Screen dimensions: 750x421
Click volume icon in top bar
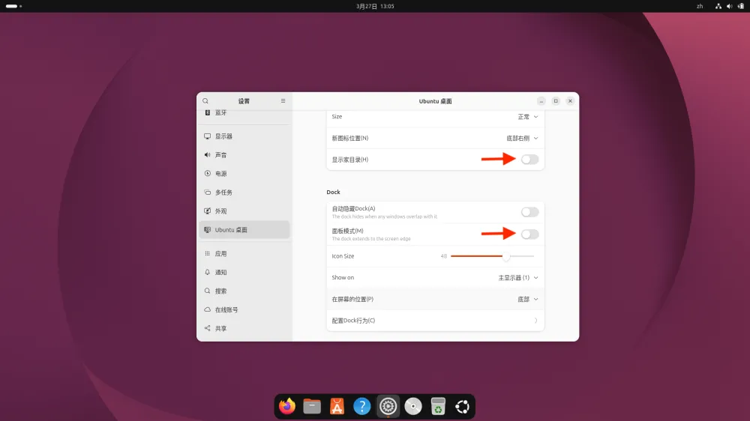pos(730,6)
